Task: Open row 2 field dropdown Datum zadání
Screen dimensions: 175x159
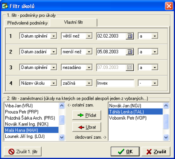Action: pyautogui.click(x=54, y=52)
